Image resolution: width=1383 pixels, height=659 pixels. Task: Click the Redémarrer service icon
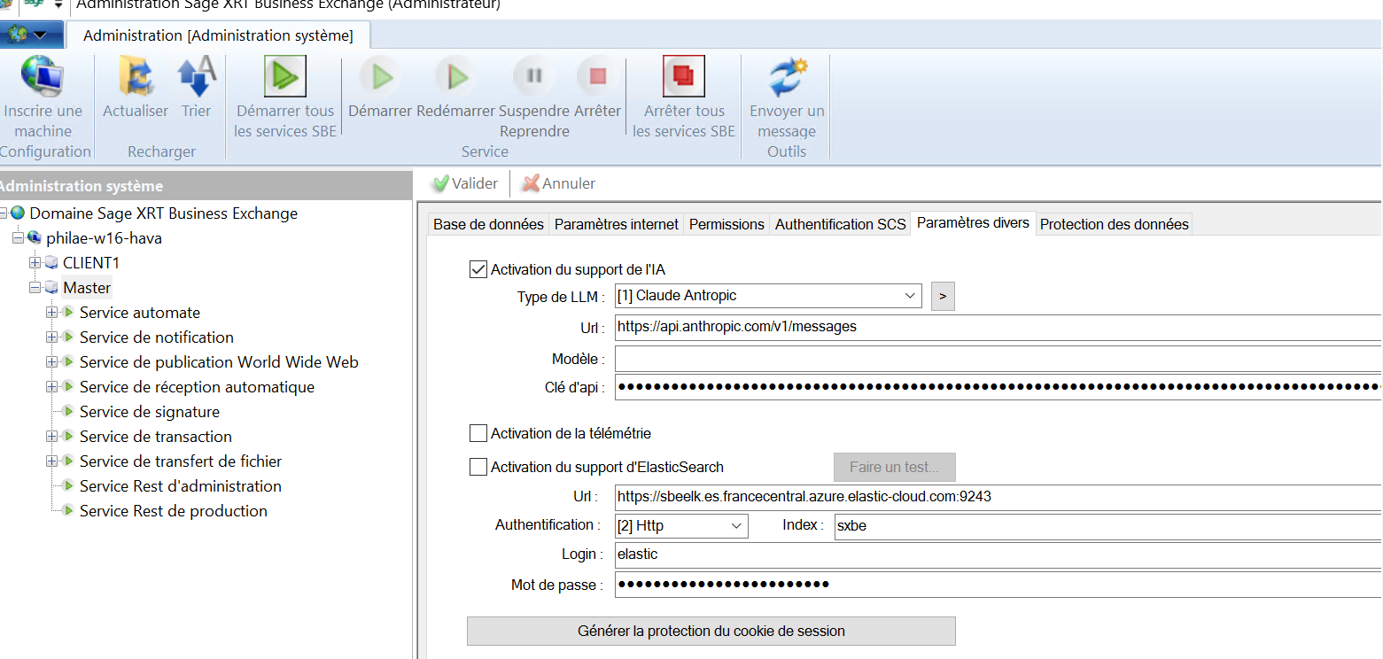tap(455, 77)
